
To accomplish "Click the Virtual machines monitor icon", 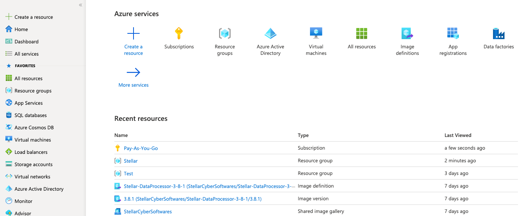I will tap(316, 34).
